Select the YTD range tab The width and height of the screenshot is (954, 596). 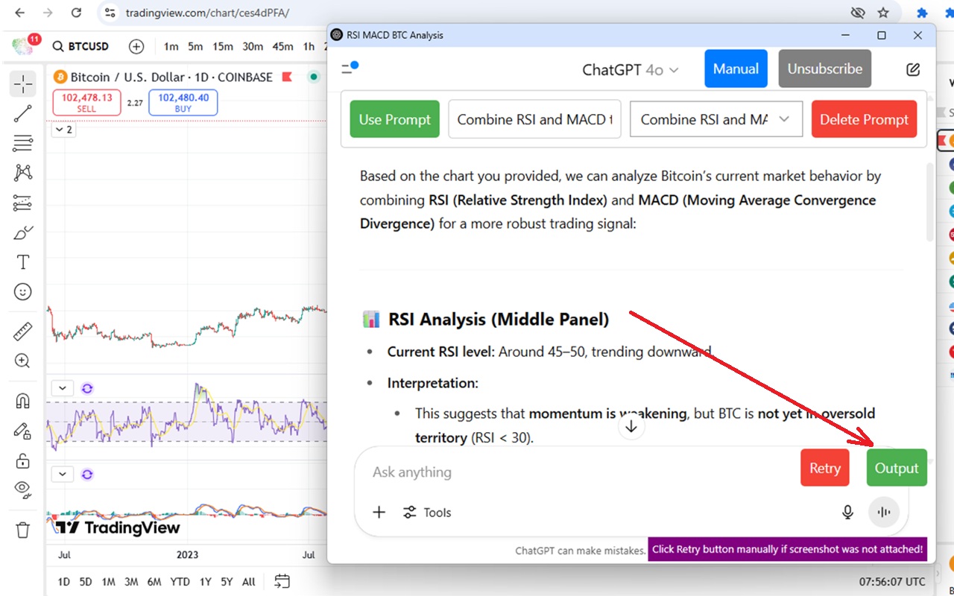point(180,581)
